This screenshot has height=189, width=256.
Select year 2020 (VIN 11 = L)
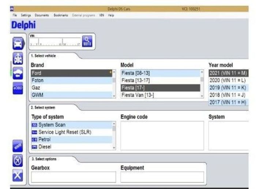(229, 80)
